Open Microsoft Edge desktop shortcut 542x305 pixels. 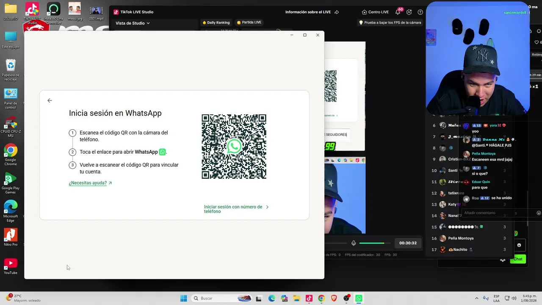[11, 211]
